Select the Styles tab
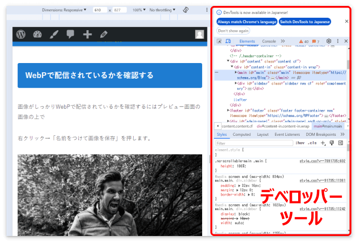Image resolution: width=358 pixels, height=243 pixels. coord(222,134)
